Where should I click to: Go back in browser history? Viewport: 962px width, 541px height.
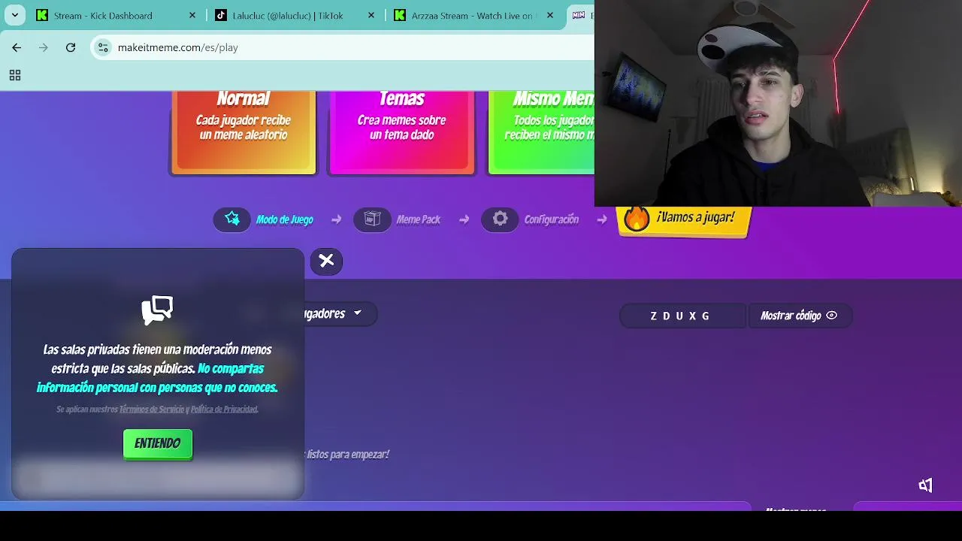17,47
